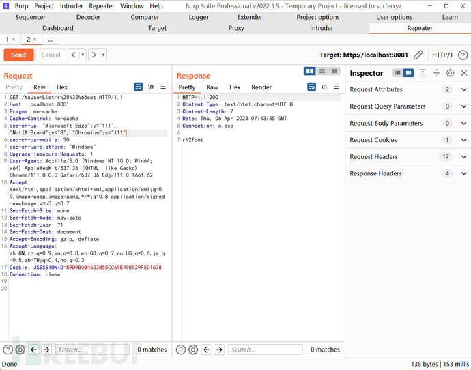Open the Extender tab

pos(250,17)
